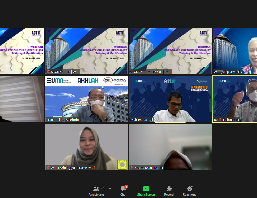Select the partially visible window blinds video tile
257x198 pixels.
22,99
